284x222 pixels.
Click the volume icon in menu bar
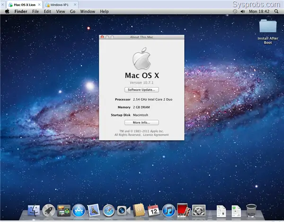(242, 11)
